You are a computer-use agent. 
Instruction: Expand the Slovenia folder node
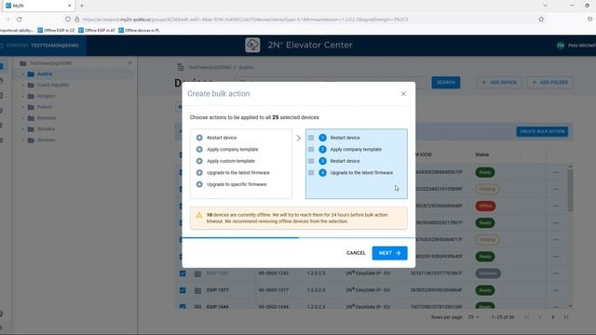click(x=23, y=141)
